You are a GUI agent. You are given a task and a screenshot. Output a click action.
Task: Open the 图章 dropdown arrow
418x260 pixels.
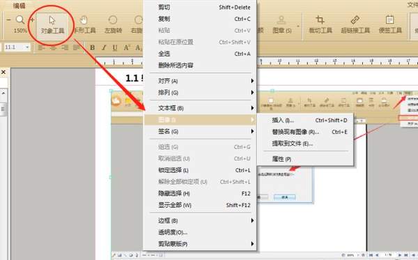[298, 26]
